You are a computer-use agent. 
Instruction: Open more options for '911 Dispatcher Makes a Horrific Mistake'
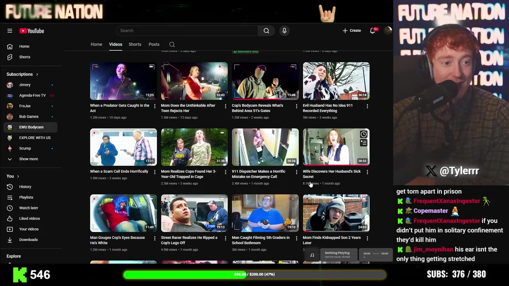(x=296, y=172)
